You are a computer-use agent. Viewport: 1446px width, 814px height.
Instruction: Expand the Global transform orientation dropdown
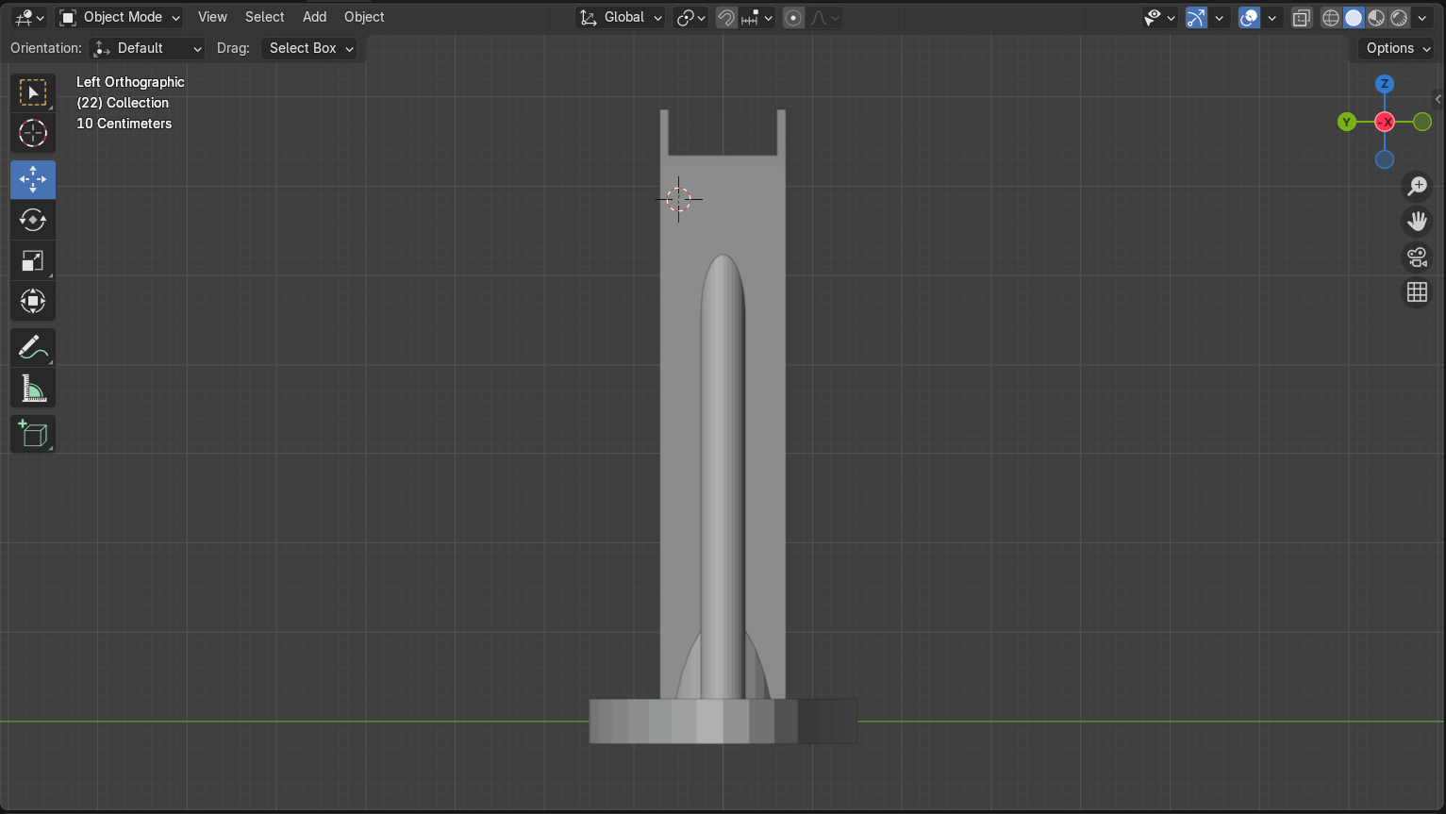point(623,17)
